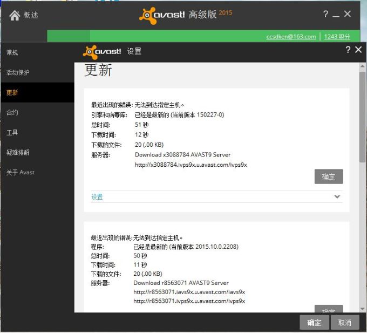Open help in the 设置 dialog
The width and height of the screenshot is (367, 333).
point(348,50)
